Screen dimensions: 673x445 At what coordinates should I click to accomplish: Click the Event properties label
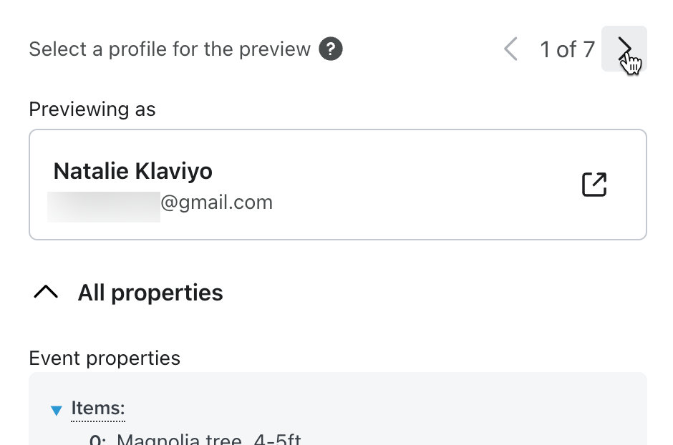pos(105,358)
